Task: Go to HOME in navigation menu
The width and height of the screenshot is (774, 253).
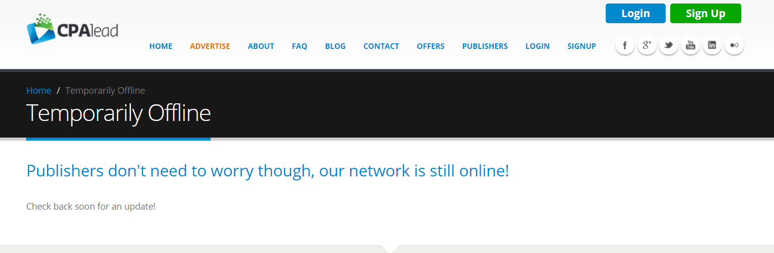Action: point(161,46)
